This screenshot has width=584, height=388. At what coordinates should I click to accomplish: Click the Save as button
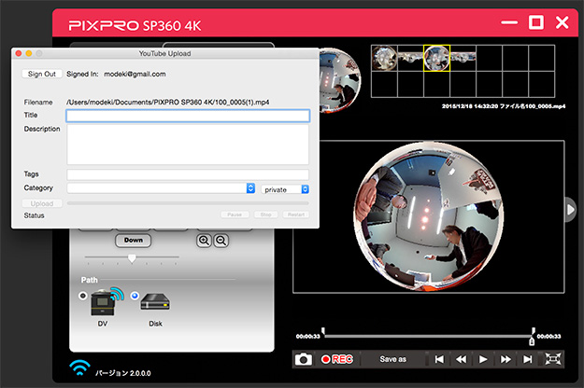[x=392, y=359]
